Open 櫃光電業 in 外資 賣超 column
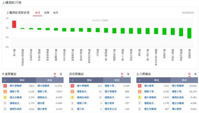Viewport: 199px width, 113px height. click(x=42, y=109)
